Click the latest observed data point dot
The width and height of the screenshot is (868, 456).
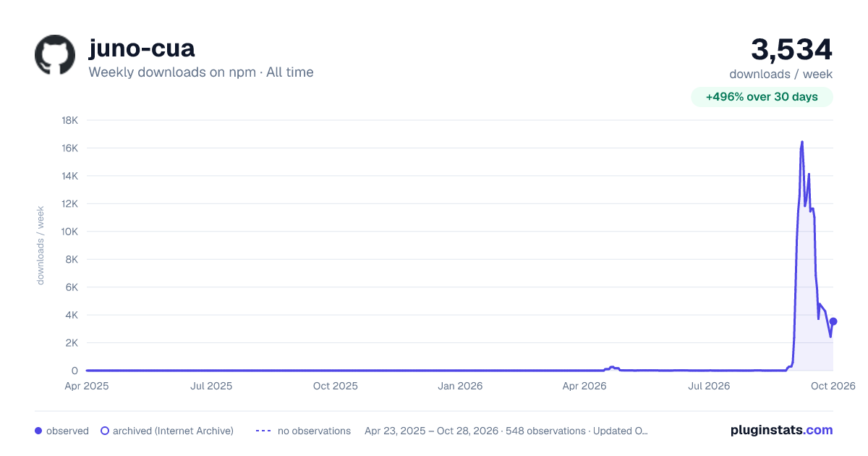(833, 321)
